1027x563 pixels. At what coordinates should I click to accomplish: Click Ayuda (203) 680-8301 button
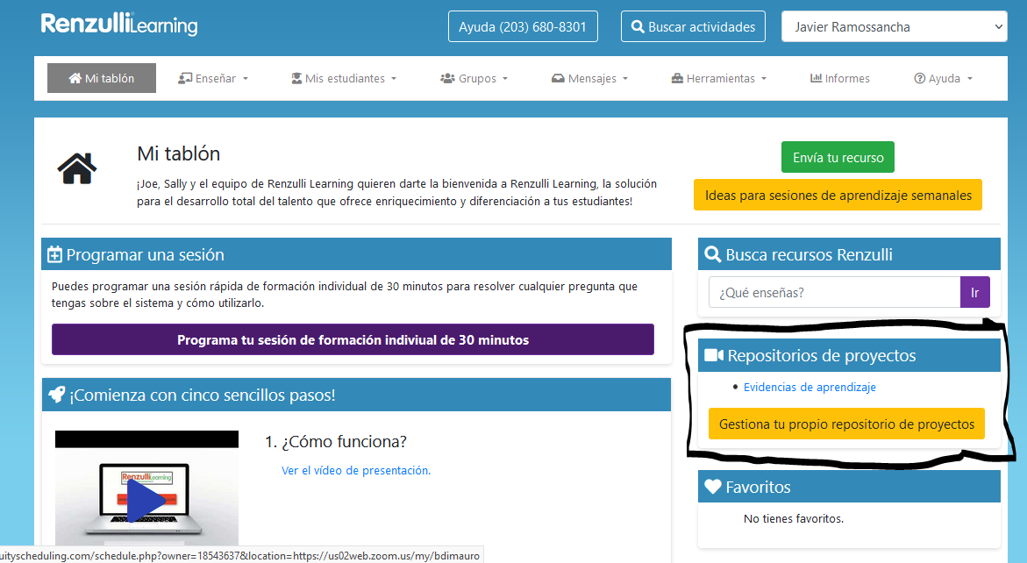pos(523,27)
